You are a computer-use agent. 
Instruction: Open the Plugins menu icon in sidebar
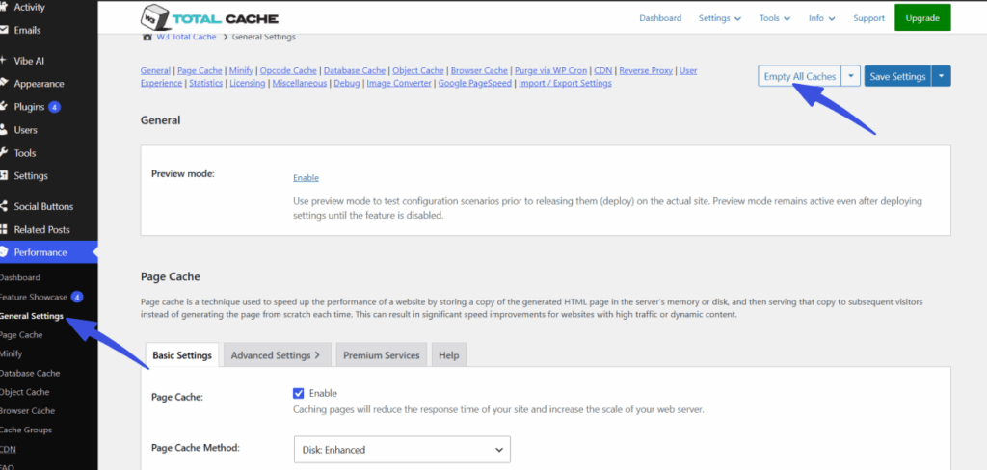pos(4,107)
